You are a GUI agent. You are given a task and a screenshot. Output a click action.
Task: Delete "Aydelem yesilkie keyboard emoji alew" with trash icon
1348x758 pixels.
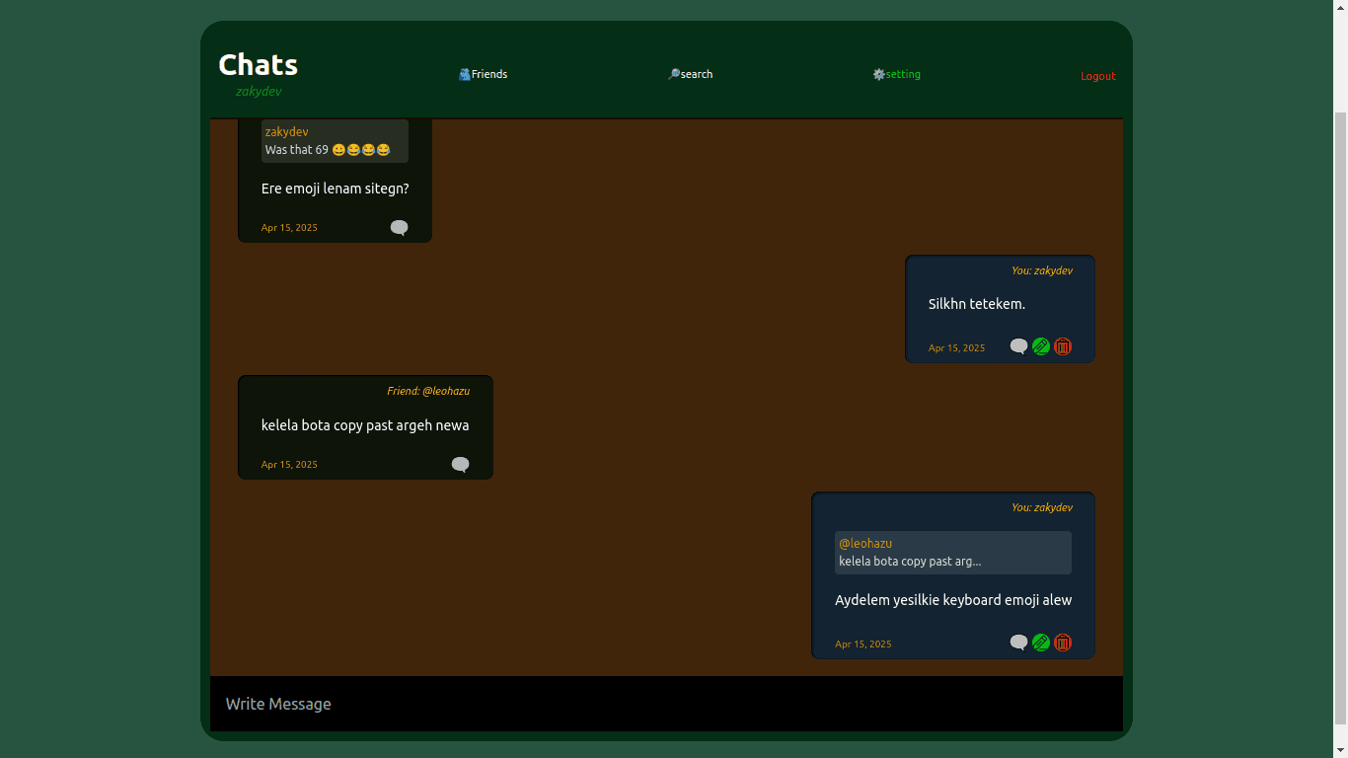coord(1063,643)
